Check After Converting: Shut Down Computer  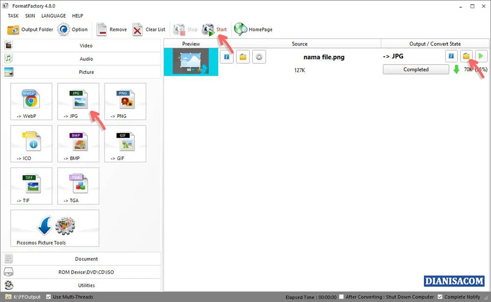pyautogui.click(x=341, y=297)
